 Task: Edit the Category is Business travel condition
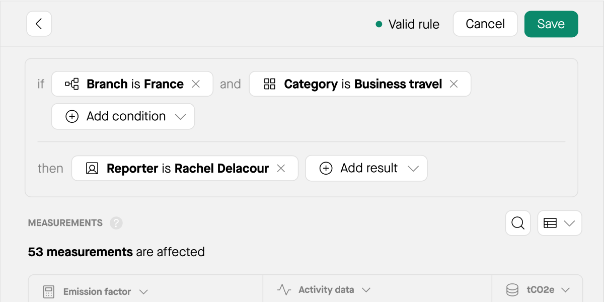[x=362, y=84]
